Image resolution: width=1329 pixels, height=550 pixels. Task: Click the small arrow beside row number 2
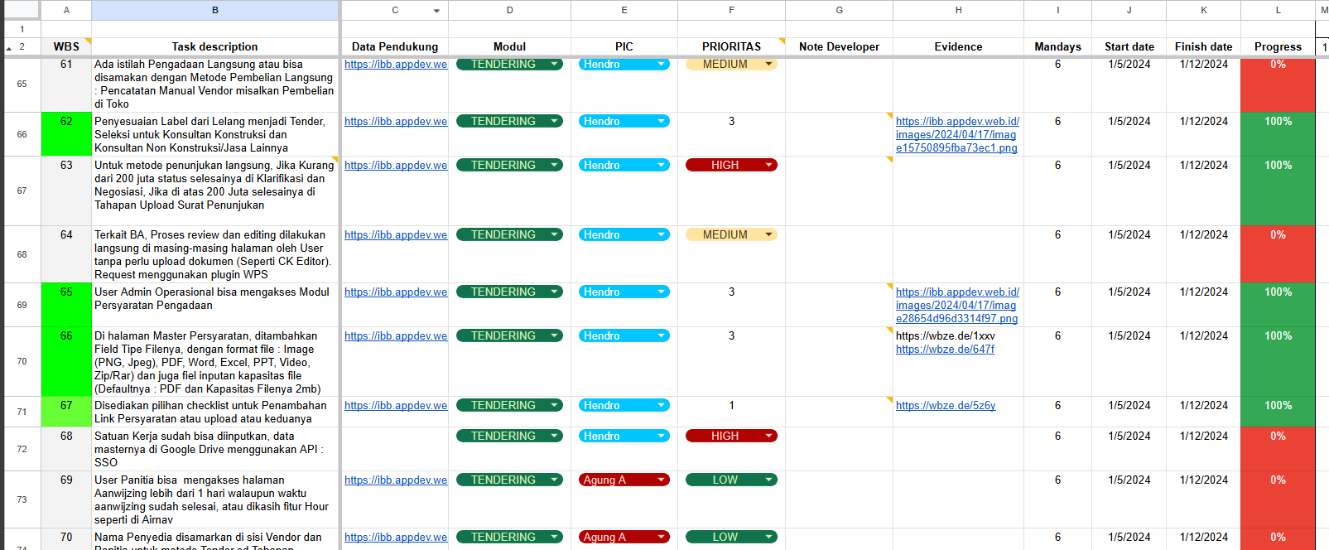(x=9, y=49)
